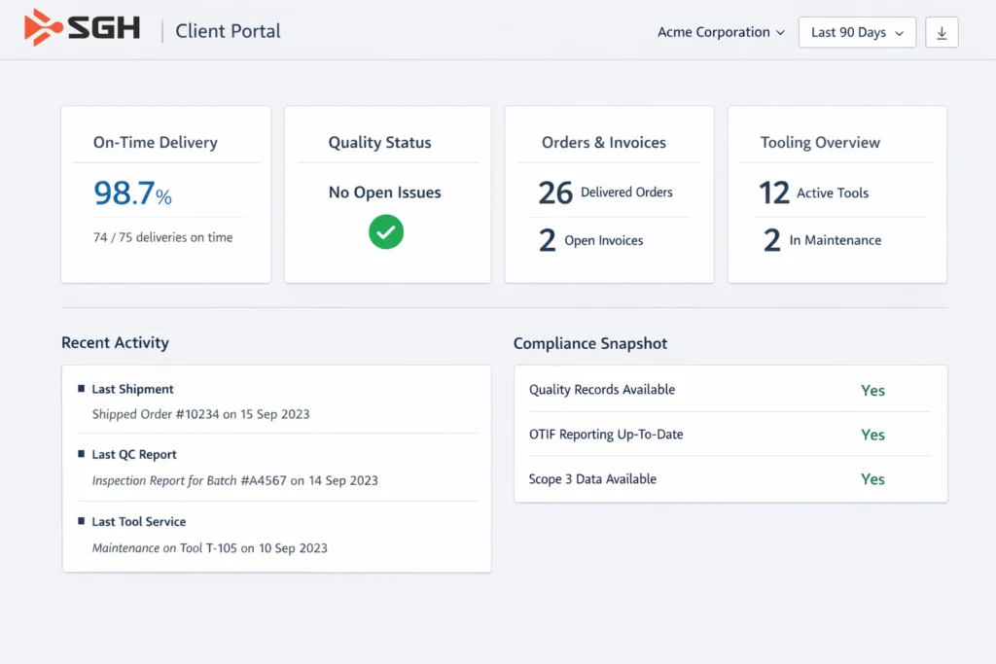Click the 98.7% on-time delivery value
The width and height of the screenshot is (996, 664).
132,193
